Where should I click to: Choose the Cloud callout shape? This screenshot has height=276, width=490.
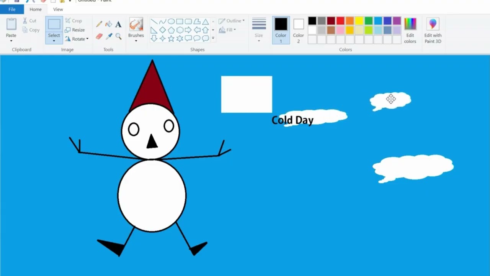(206, 38)
